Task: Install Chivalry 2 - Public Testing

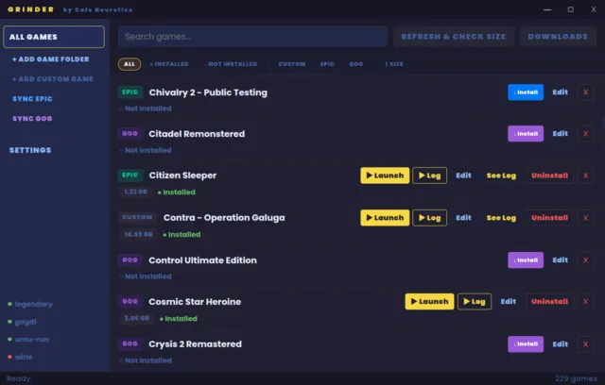Action: 526,92
